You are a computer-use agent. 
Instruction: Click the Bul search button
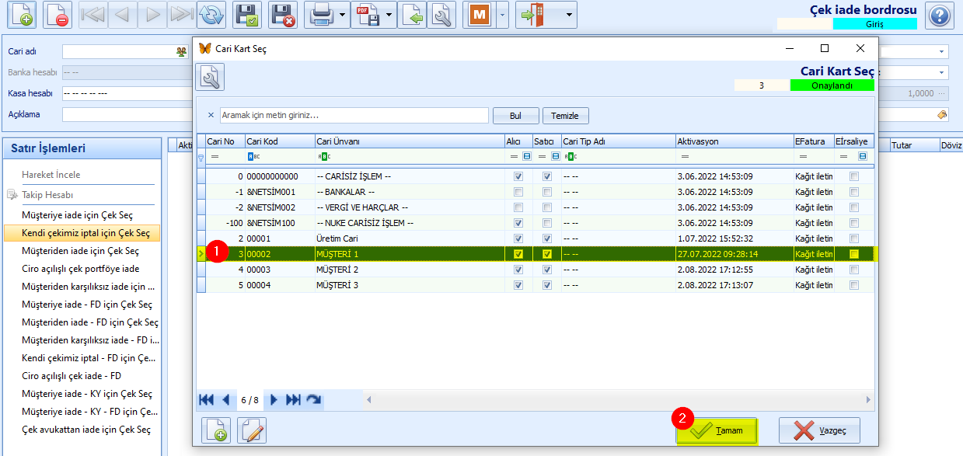[515, 116]
